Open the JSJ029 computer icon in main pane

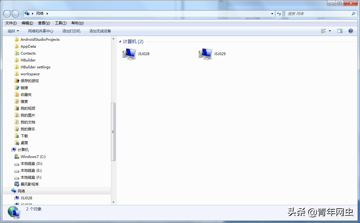coord(205,54)
